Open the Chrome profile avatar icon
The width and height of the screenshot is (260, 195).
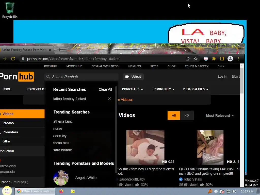pos(230,59)
